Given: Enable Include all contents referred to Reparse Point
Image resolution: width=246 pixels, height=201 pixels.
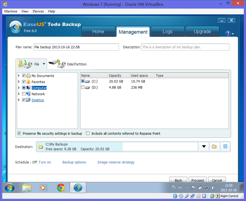Looking at the screenshot, I should pyautogui.click(x=88, y=133).
